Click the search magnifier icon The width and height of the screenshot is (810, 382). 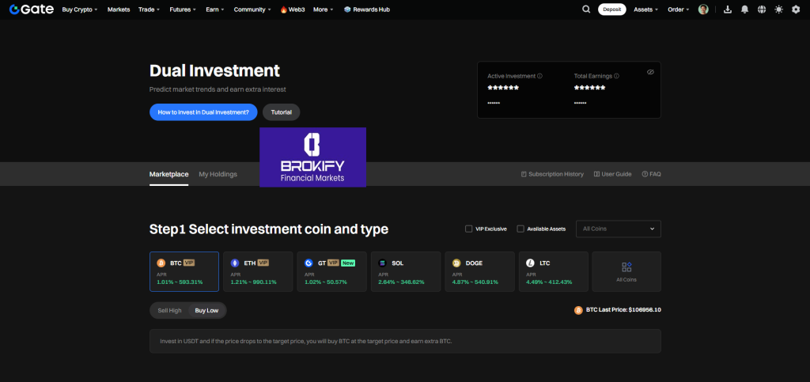pos(586,9)
